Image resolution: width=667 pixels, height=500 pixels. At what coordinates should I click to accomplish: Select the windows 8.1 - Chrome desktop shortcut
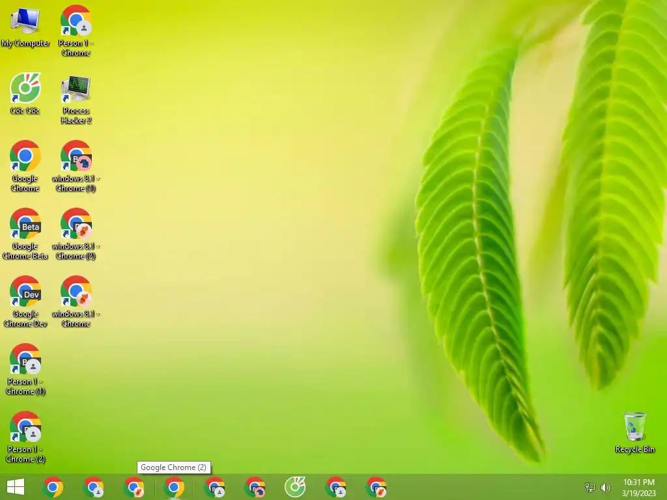tap(76, 301)
